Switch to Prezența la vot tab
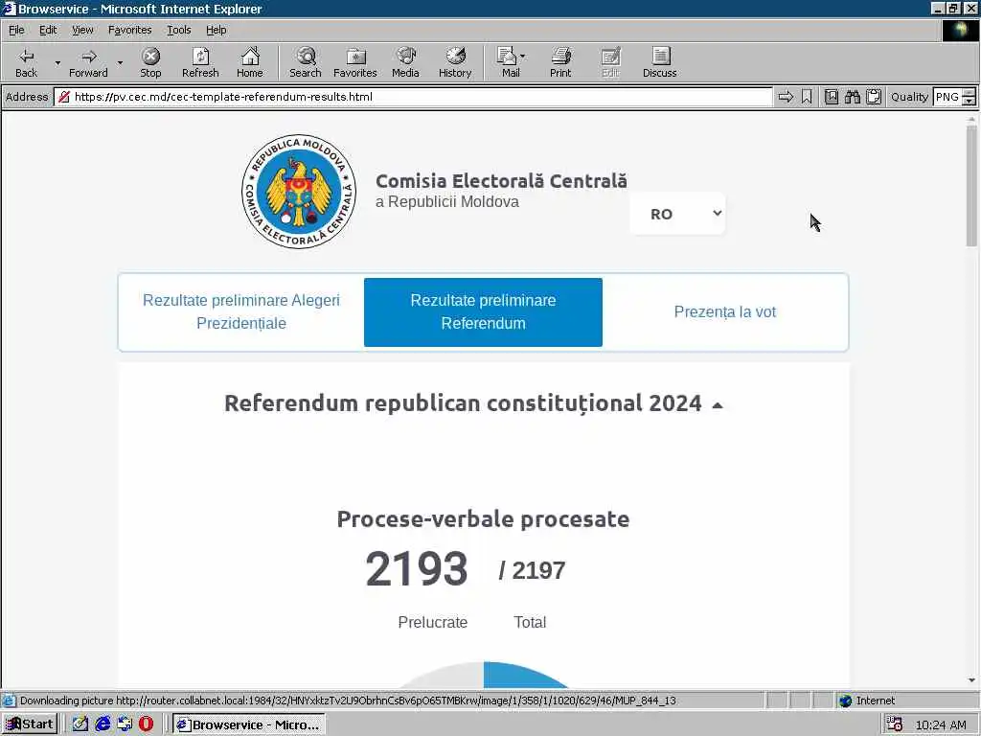The width and height of the screenshot is (981, 736). (724, 311)
